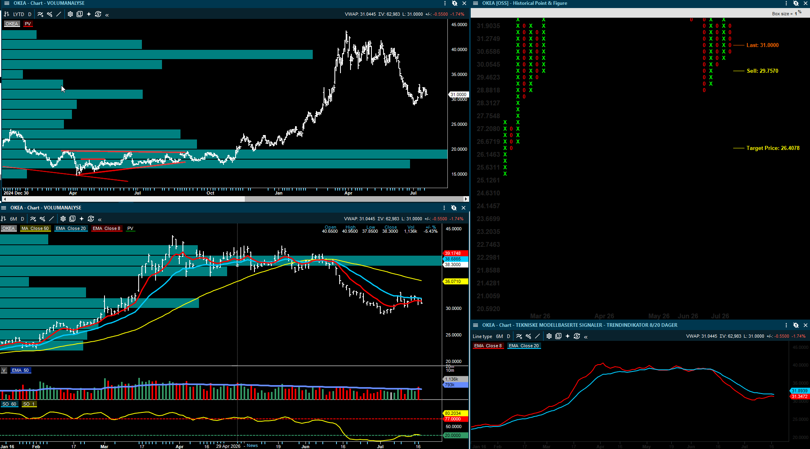Open the 6M chart window hamburger menu
This screenshot has height=449, width=810.
4,208
